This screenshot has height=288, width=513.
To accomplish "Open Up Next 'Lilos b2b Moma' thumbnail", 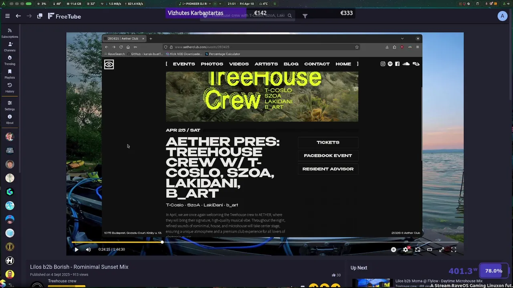I will pos(371,283).
